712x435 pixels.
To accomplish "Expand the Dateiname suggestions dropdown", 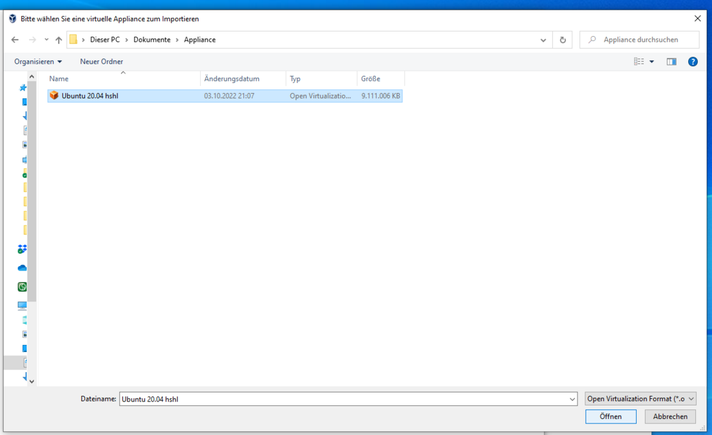I will pyautogui.click(x=572, y=399).
